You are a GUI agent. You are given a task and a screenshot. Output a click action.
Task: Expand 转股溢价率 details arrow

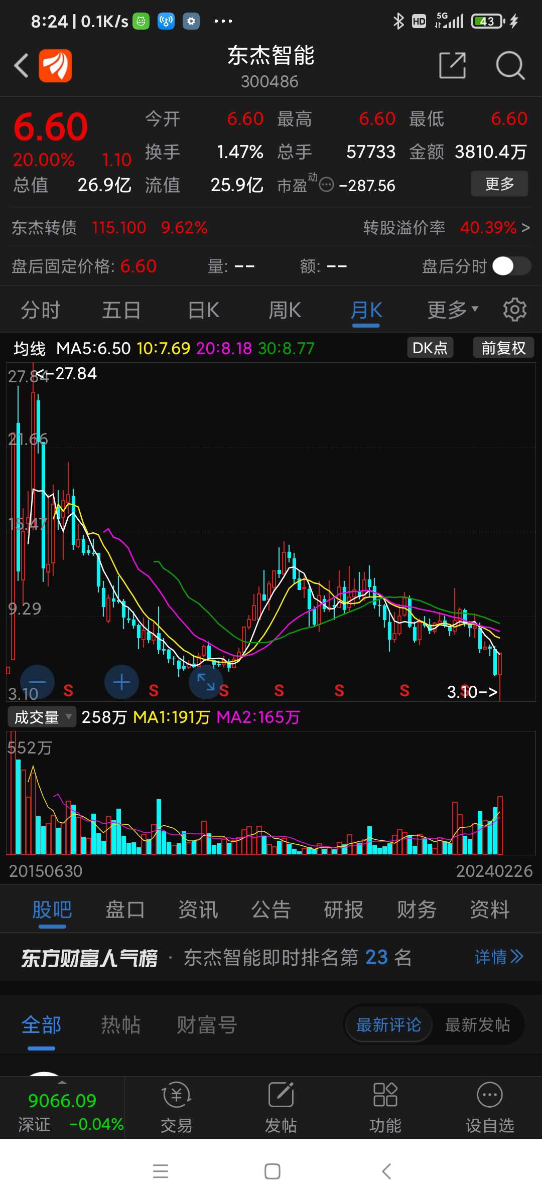[525, 228]
